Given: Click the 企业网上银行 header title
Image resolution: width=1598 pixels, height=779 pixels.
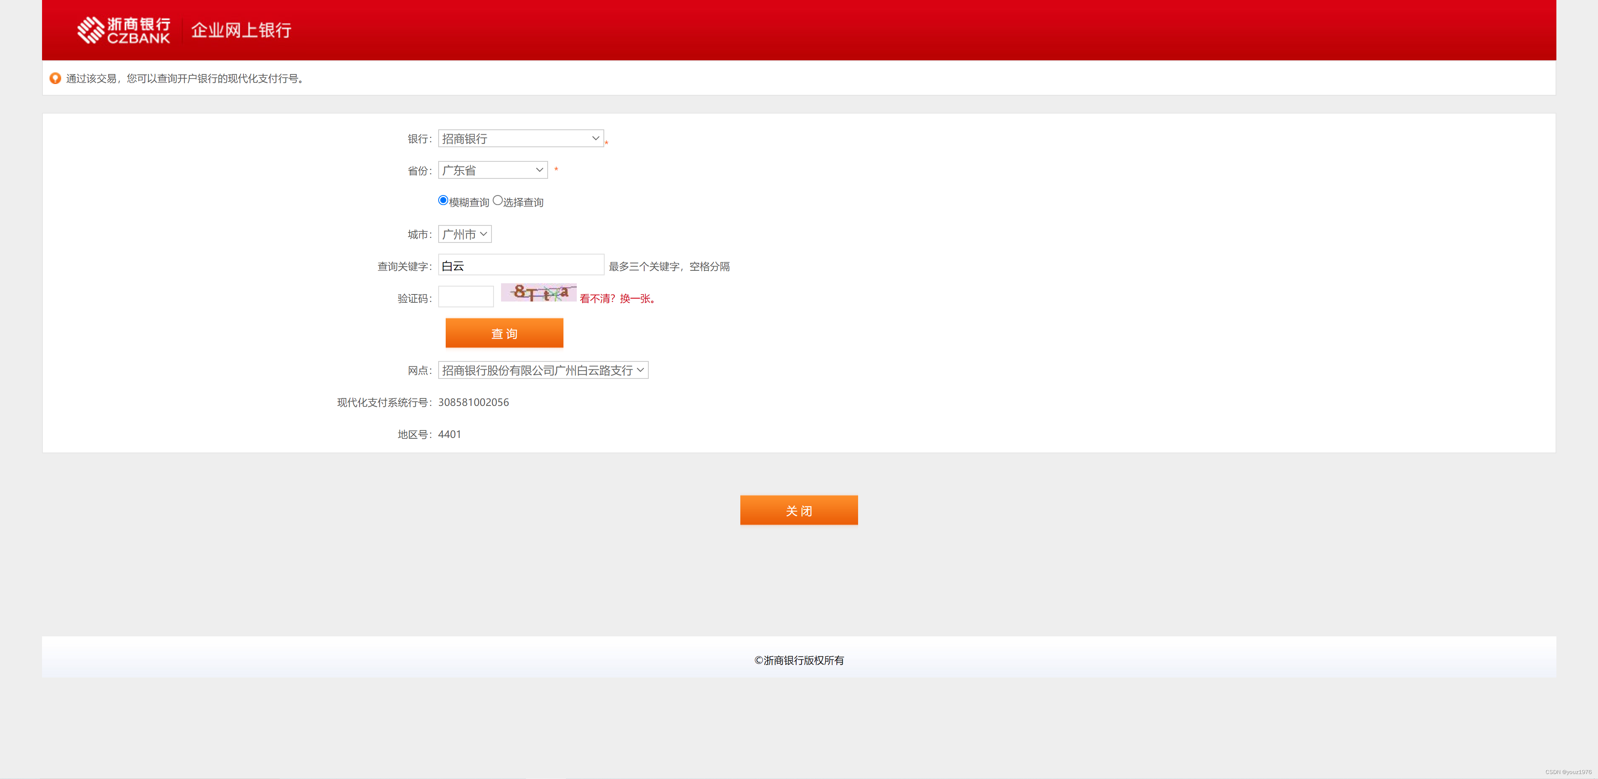Looking at the screenshot, I should [241, 30].
